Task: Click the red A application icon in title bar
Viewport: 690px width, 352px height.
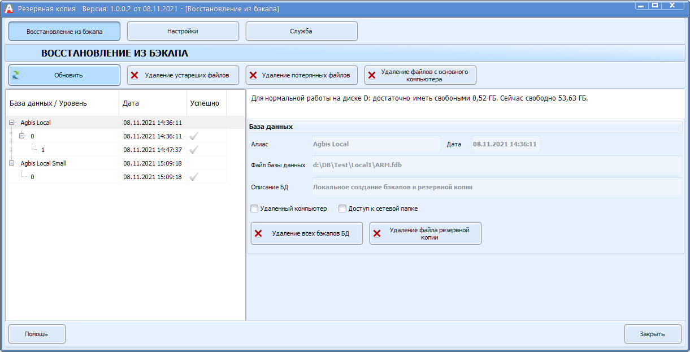Action: pyautogui.click(x=8, y=8)
